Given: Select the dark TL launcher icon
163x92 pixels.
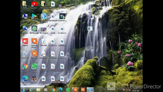Looking at the screenshot, I should pos(62,17).
